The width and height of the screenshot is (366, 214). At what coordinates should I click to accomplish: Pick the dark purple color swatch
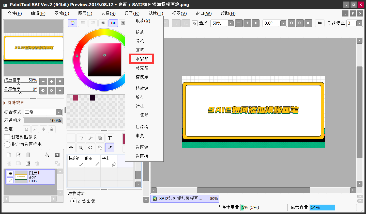pyautogui.click(x=92, y=98)
